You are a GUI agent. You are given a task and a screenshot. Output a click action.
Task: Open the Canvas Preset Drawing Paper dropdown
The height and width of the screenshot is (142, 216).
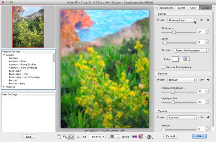pyautogui.click(x=182, y=20)
